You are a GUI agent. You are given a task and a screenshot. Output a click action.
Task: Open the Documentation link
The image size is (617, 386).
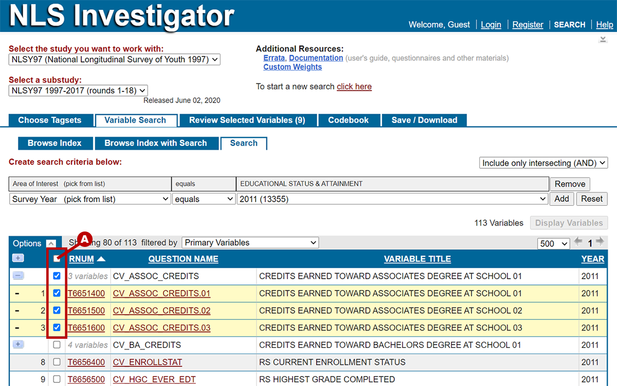316,58
